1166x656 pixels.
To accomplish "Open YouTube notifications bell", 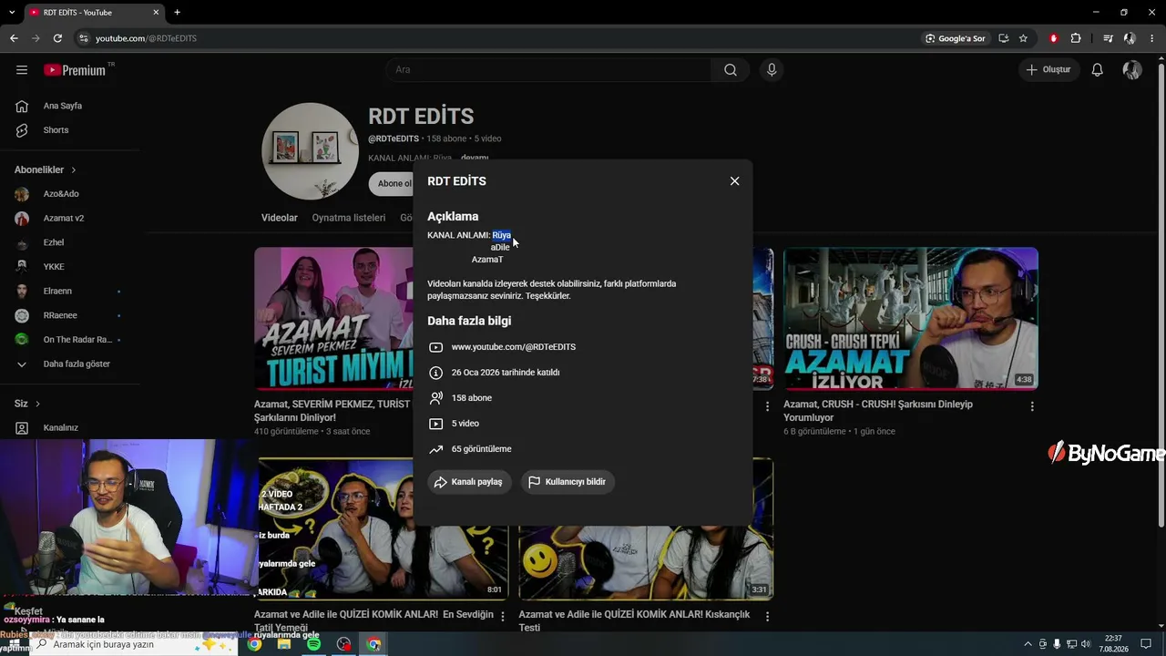I will 1098,70.
